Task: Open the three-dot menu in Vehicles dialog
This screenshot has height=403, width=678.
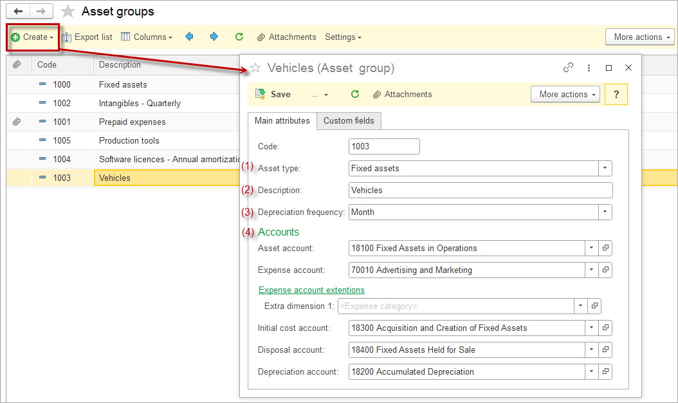Action: pyautogui.click(x=589, y=68)
